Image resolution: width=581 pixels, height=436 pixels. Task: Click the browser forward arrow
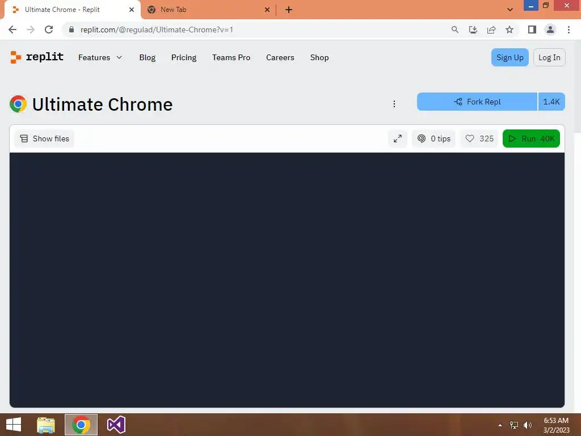click(31, 30)
